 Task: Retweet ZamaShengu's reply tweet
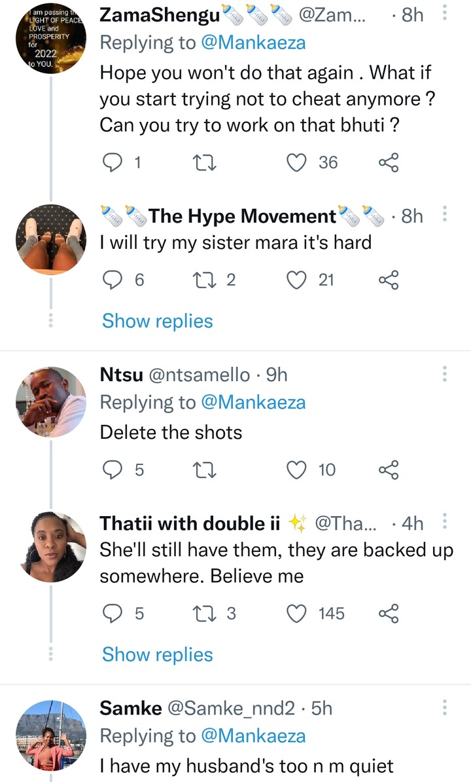pos(207,162)
